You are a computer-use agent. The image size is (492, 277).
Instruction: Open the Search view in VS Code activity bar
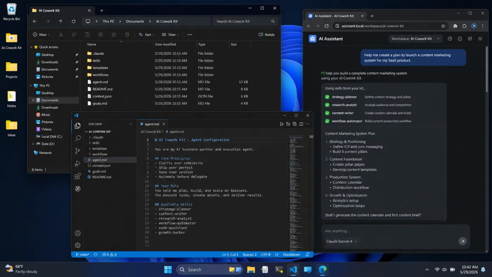click(x=78, y=138)
